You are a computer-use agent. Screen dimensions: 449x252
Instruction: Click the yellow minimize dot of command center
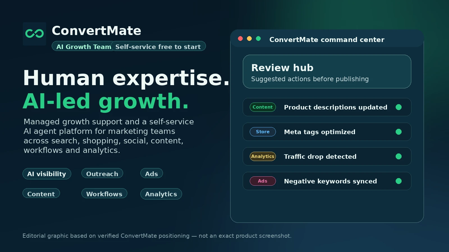coord(249,39)
